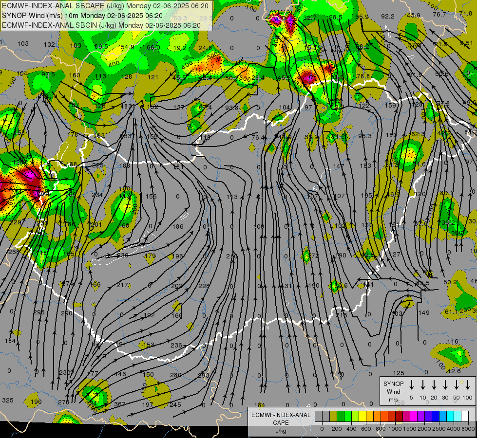Click the map value 42.6
Viewport: 477px width, 438px height.
coord(454,371)
